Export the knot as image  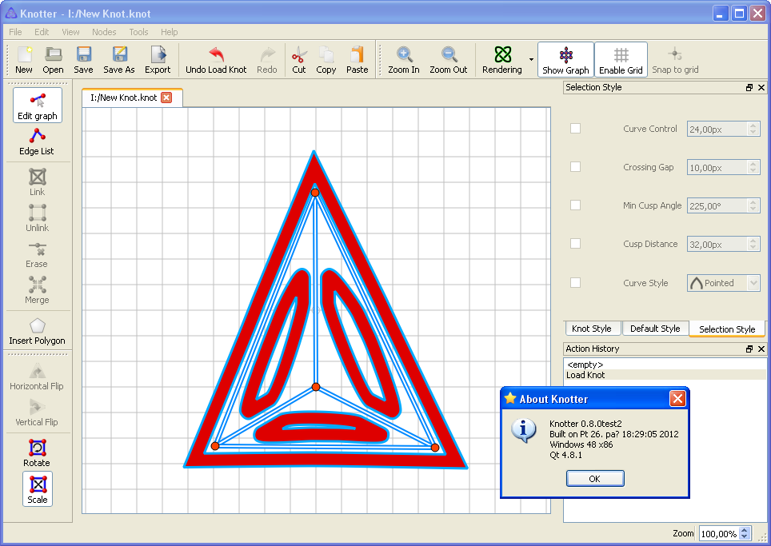tap(158, 60)
